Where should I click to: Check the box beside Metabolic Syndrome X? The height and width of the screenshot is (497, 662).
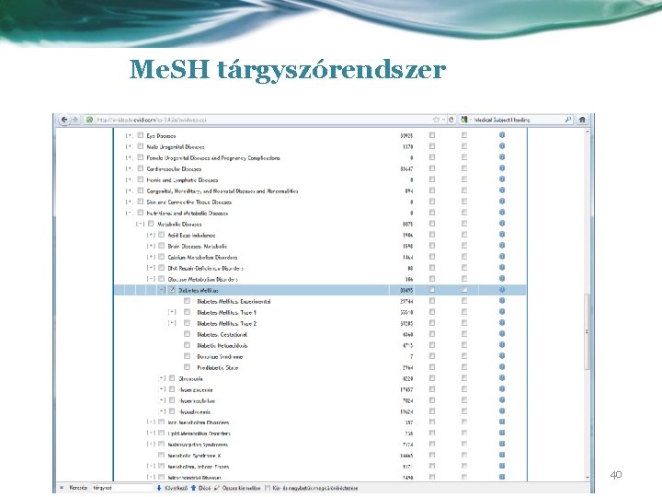161,456
